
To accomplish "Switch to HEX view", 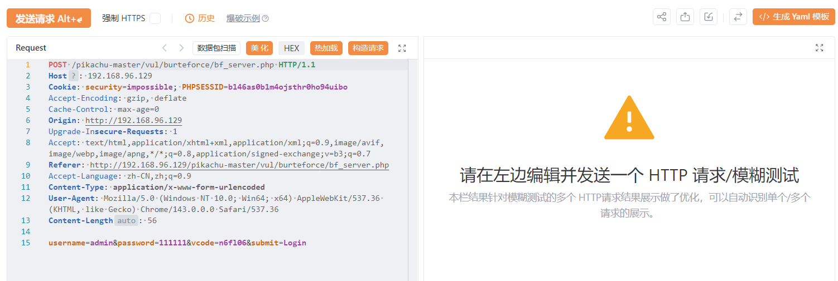I will tap(292, 48).
